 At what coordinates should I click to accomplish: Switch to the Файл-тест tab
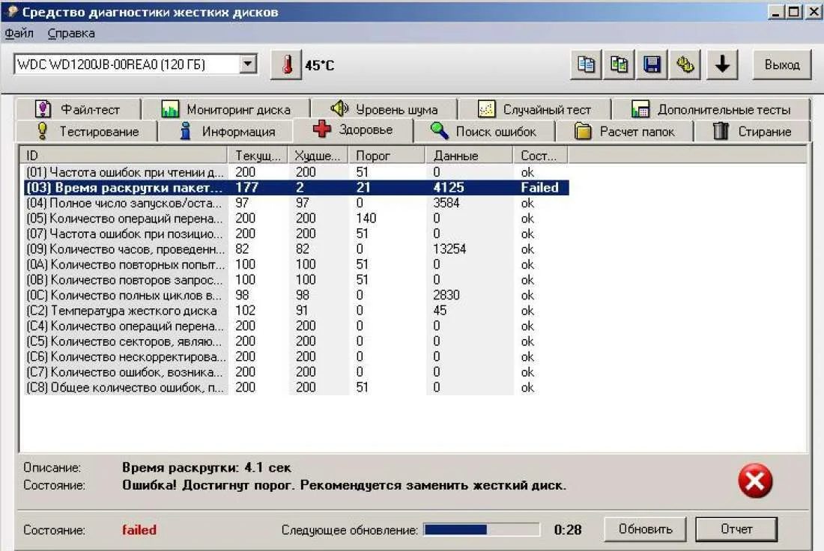(78, 109)
